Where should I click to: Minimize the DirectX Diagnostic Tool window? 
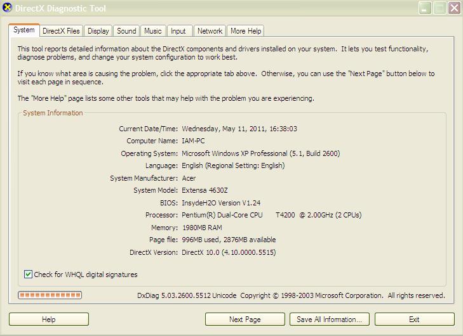pos(425,8)
